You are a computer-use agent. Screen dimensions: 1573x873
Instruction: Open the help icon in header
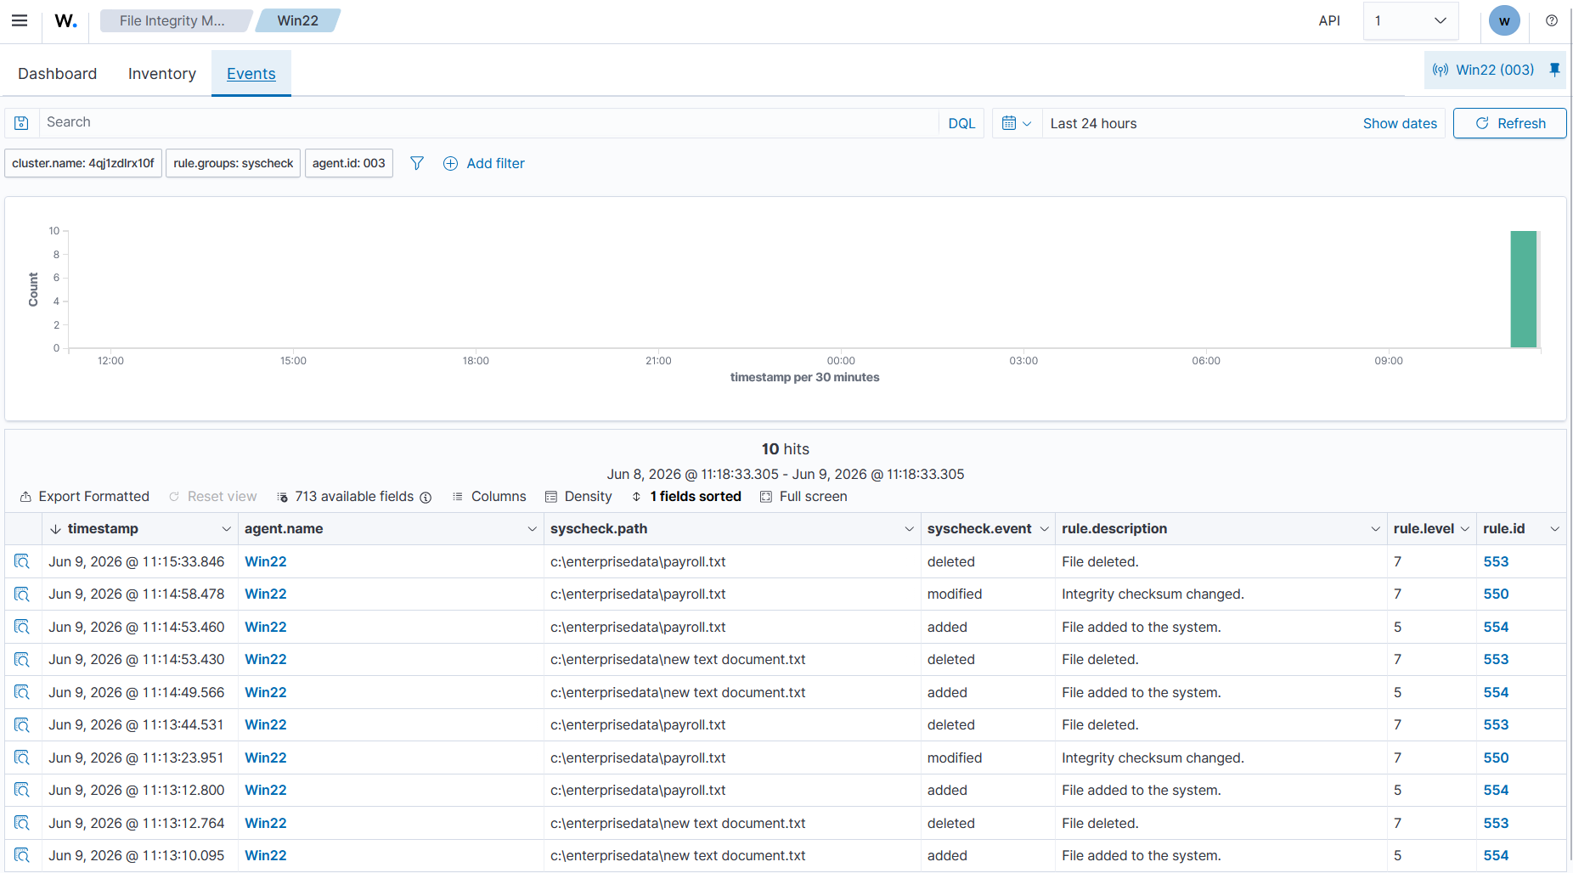(1552, 20)
